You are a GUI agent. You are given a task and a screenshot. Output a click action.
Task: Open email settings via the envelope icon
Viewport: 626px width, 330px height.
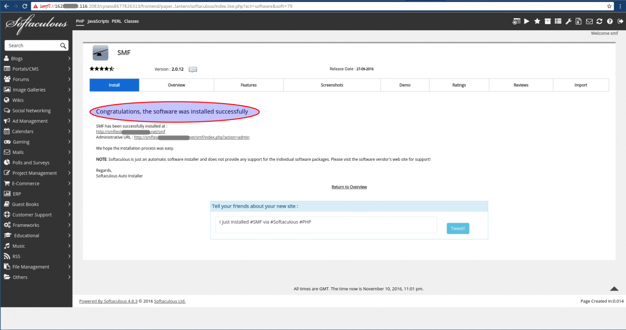[x=589, y=21]
